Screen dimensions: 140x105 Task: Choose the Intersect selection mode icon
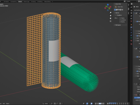(123, 10)
